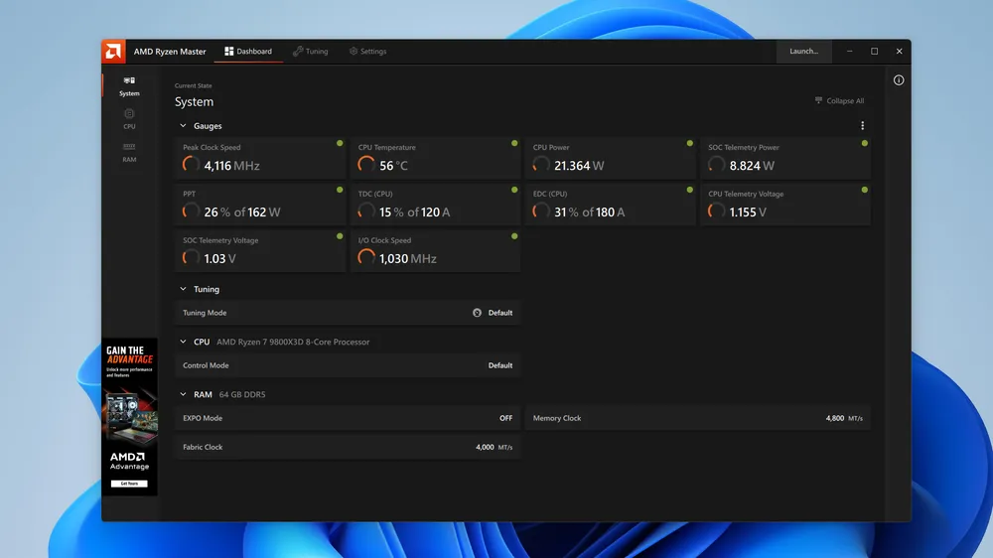Click the Fabric Clock 4,000 MT/s value

tap(494, 447)
